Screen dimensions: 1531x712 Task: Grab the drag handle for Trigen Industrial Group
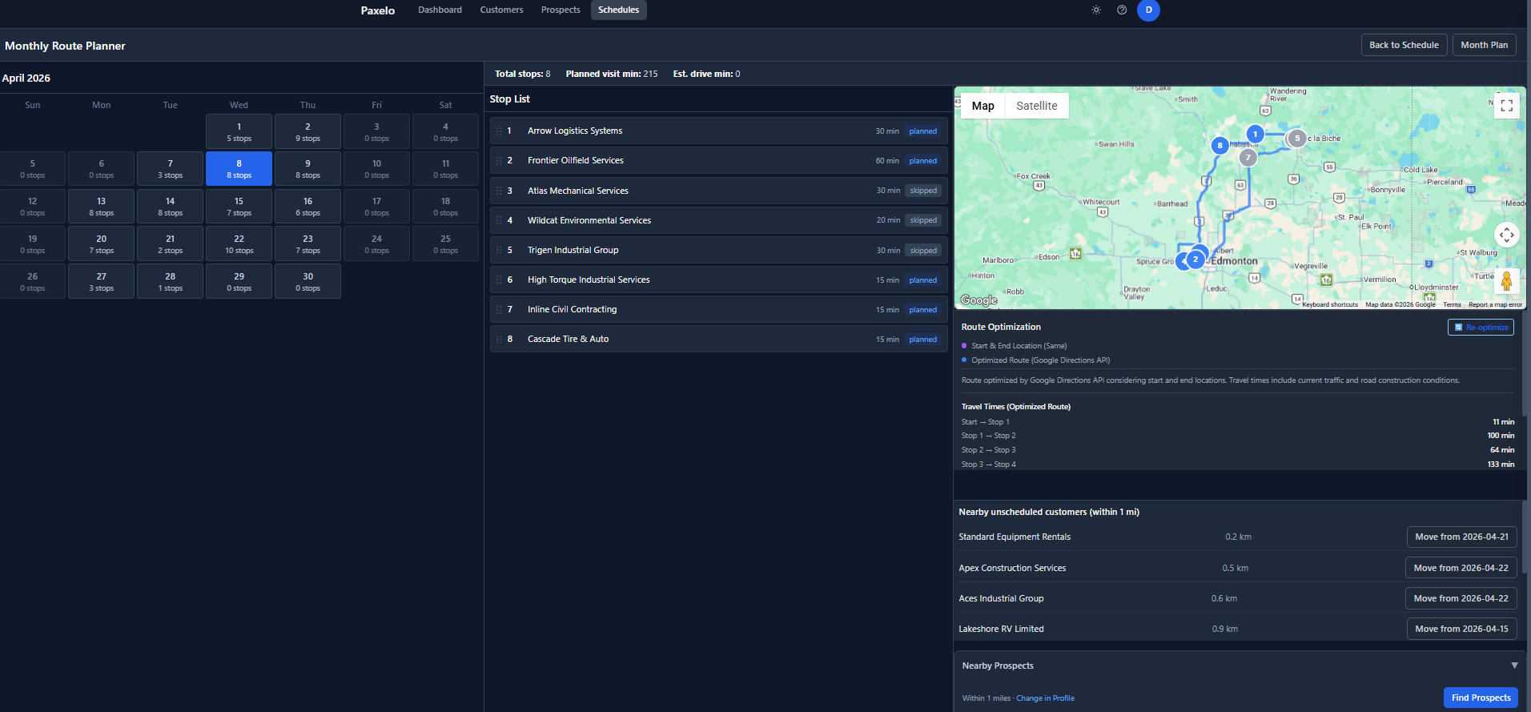coord(499,250)
